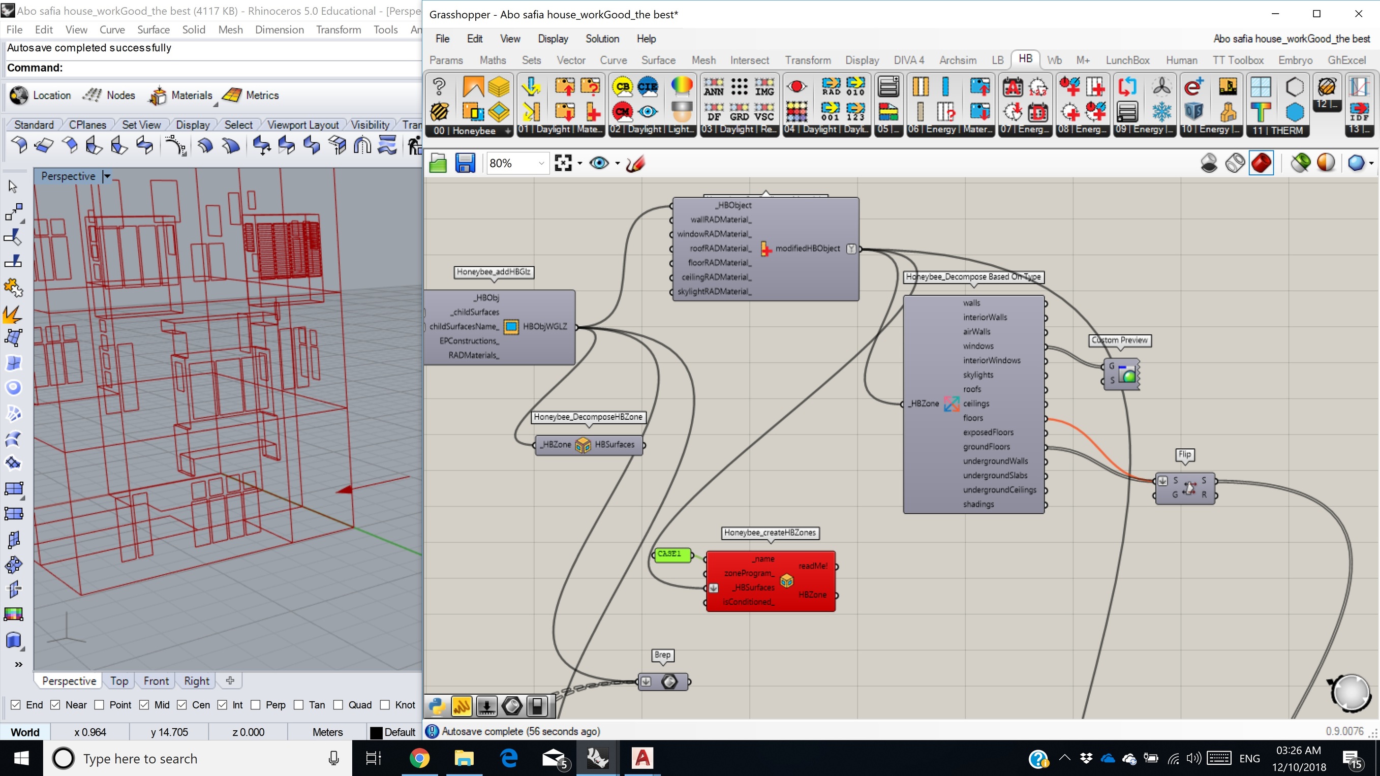Open the Display menu in Grasshopper
The width and height of the screenshot is (1380, 776).
pos(553,39)
